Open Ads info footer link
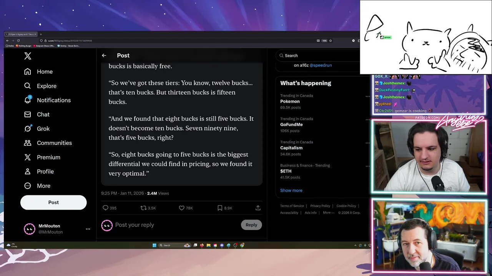The height and width of the screenshot is (276, 492). (x=311, y=213)
